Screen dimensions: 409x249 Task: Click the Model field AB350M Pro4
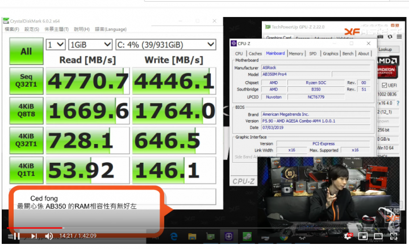[297, 74]
